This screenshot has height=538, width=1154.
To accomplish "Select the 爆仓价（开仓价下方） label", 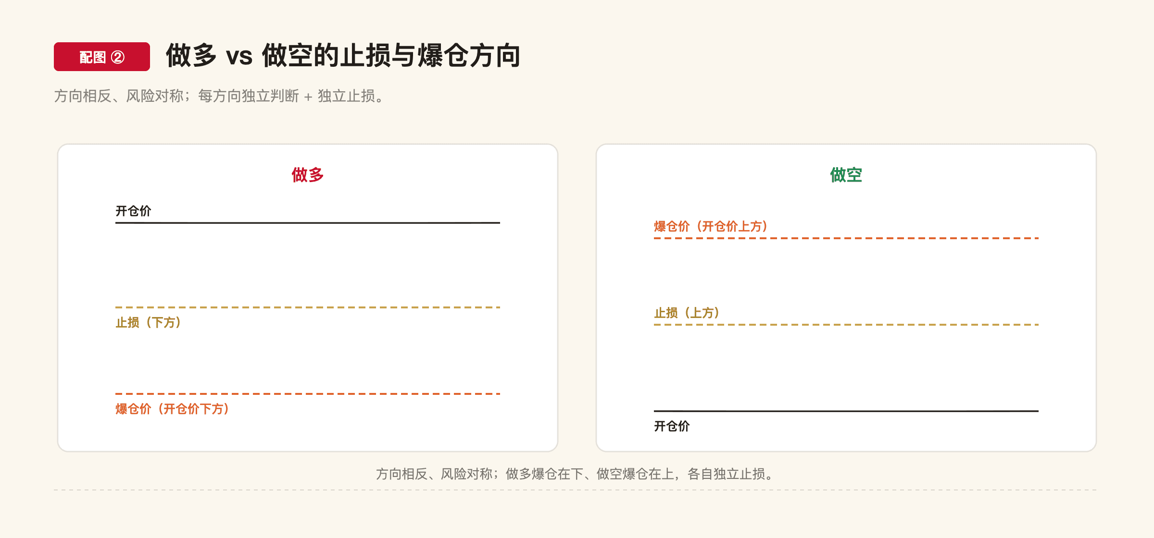I will point(173,409).
